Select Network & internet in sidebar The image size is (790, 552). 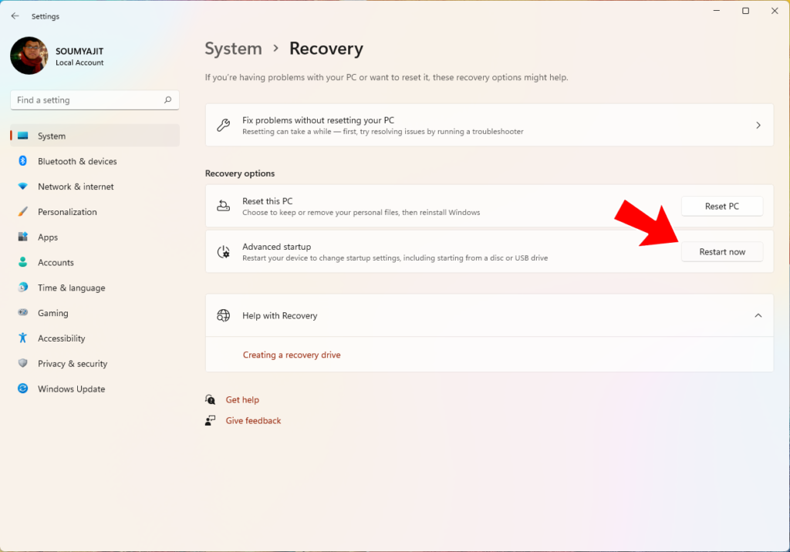pos(95,187)
